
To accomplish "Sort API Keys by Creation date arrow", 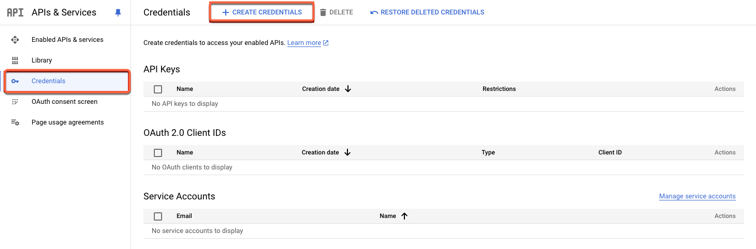I will (348, 89).
